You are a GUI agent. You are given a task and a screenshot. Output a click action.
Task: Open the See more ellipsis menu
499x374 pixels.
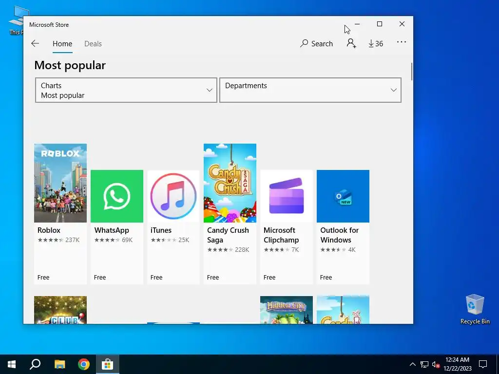pyautogui.click(x=402, y=42)
